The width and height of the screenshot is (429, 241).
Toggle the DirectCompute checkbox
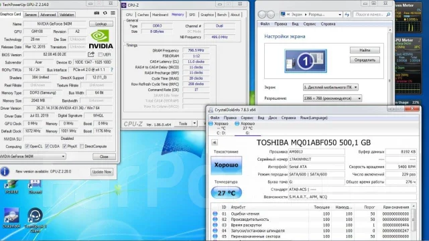[82, 147]
